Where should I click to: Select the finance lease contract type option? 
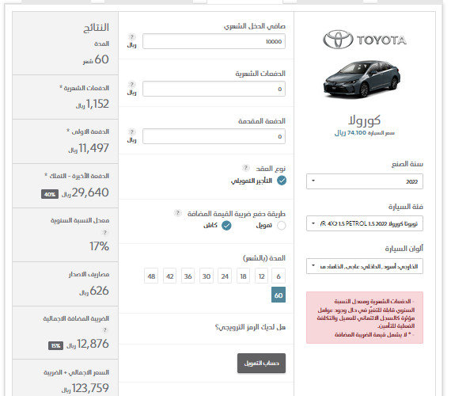[x=282, y=181]
